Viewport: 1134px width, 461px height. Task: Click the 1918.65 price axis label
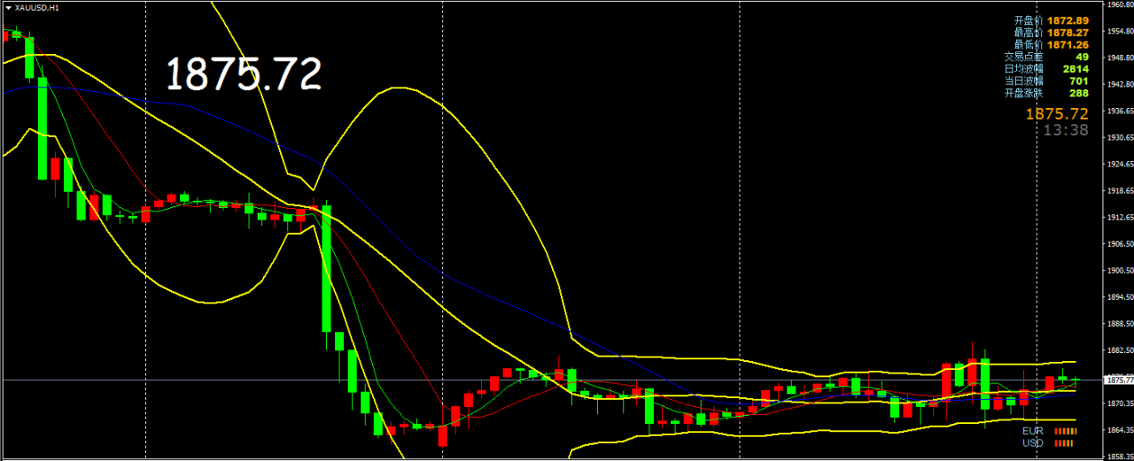pos(1120,190)
